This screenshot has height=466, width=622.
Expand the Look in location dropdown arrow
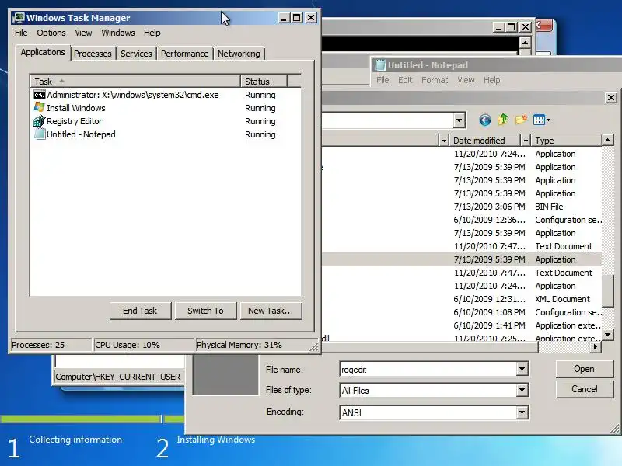(459, 120)
